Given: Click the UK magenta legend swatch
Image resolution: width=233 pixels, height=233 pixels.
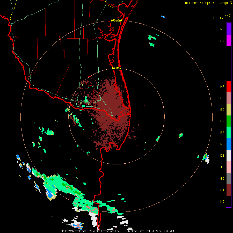Looking at the screenshot, I should point(229,40).
